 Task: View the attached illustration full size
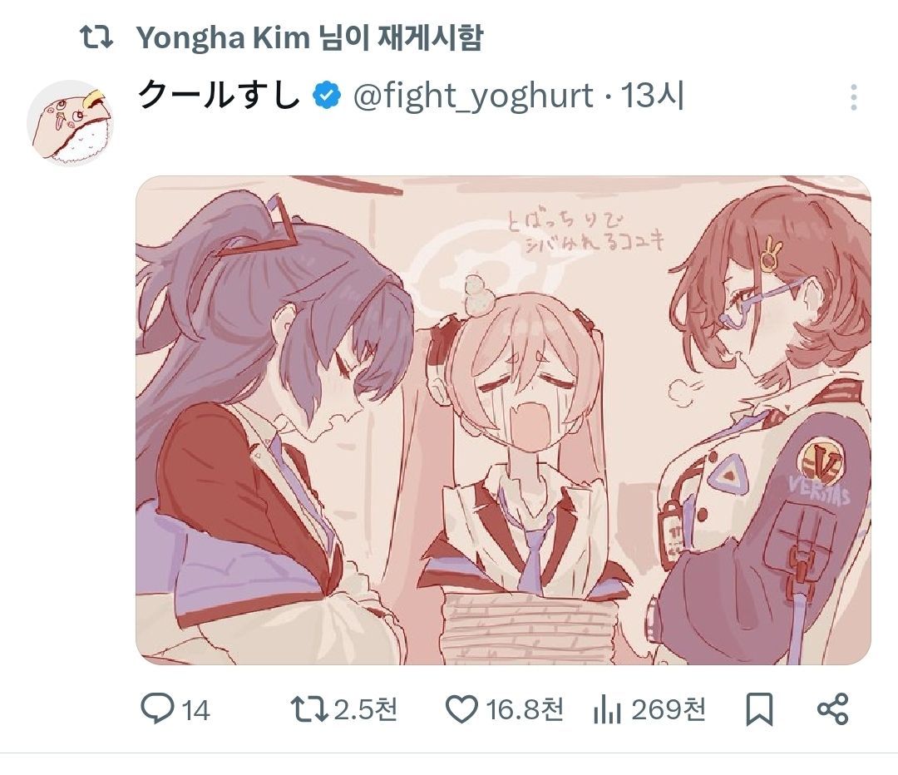(x=503, y=421)
